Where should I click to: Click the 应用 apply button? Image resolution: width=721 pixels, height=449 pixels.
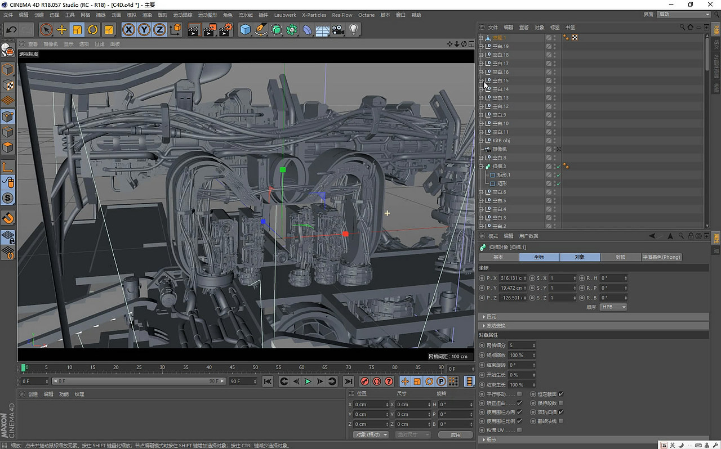(455, 434)
